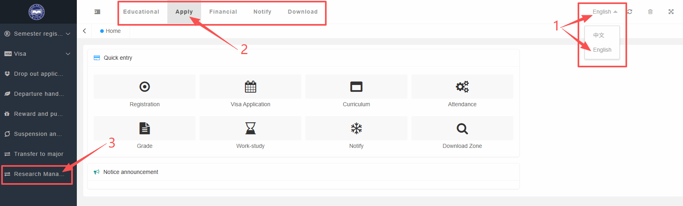
Task: Expand the Semester registration sidebar menu
Action: pyautogui.click(x=38, y=34)
